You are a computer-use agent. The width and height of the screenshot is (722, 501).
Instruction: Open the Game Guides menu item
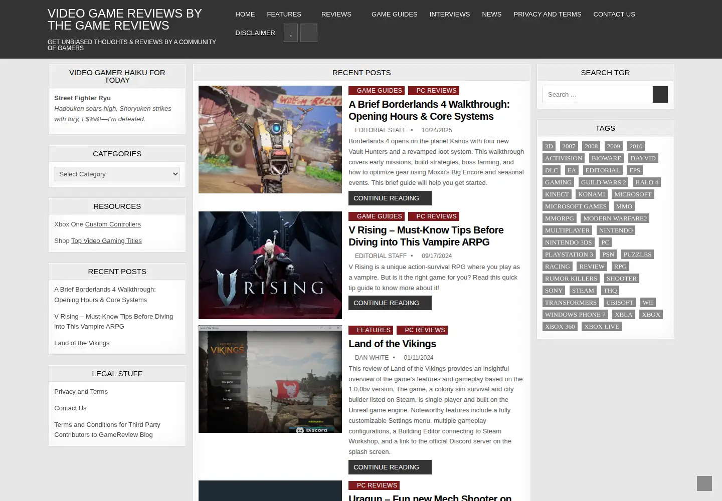coord(395,14)
